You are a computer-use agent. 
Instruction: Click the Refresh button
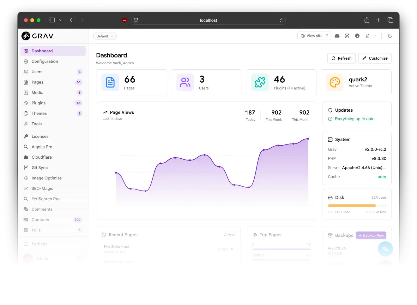coord(341,58)
